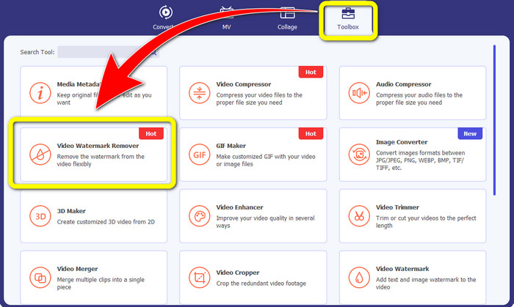
Task: Click the Video Enhancer title label
Action: tap(239, 207)
